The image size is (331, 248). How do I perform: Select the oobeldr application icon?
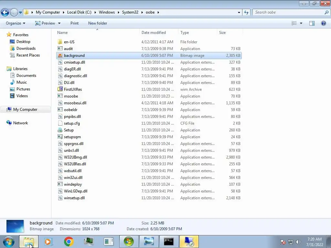point(60,110)
